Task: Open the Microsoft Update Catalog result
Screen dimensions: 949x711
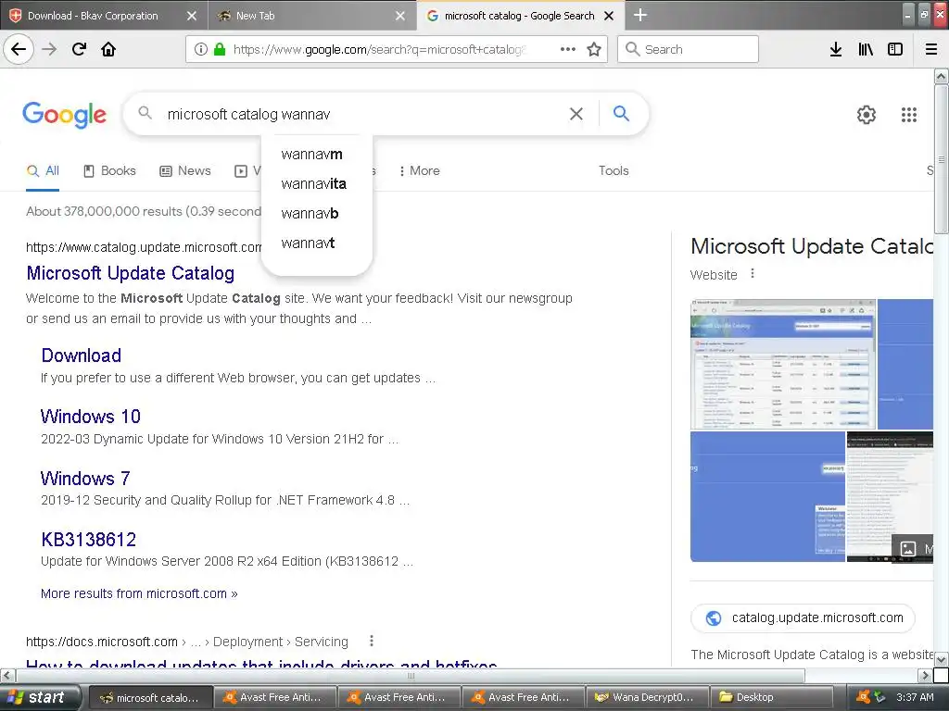Action: [130, 273]
